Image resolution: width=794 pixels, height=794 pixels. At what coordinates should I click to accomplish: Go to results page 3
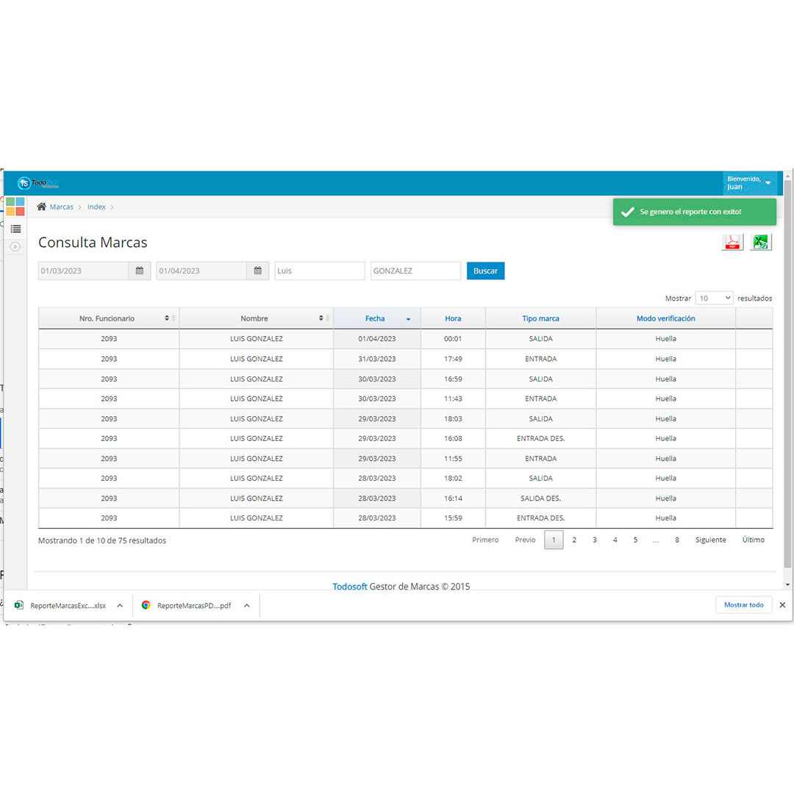pyautogui.click(x=595, y=540)
